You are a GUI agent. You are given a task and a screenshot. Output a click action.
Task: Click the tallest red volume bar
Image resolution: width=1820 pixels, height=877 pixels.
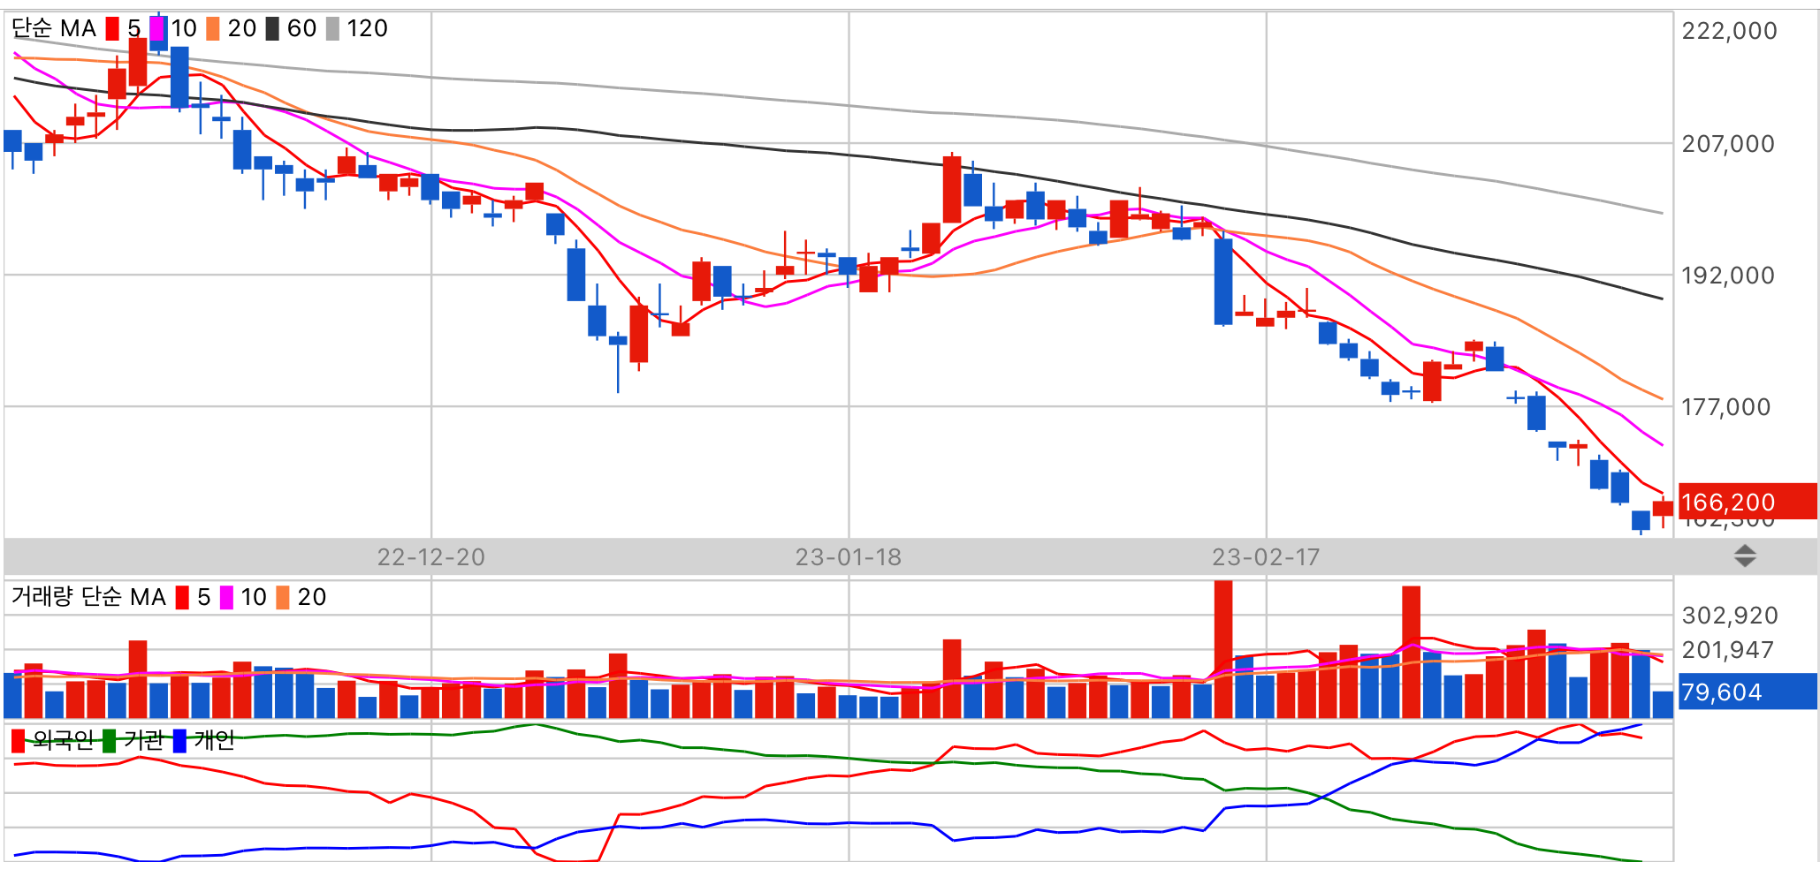coord(1223,649)
